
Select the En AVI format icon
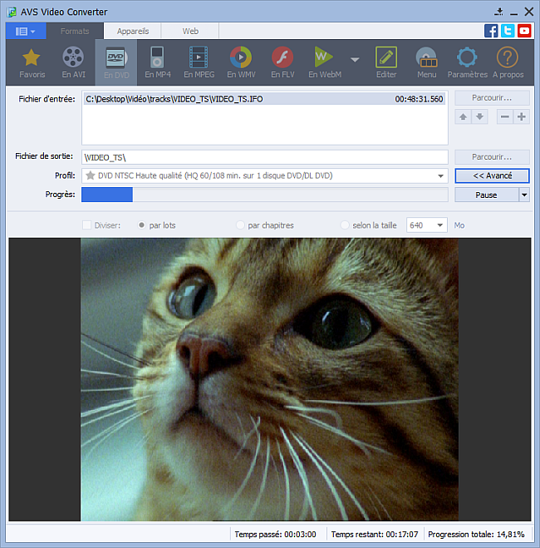tap(73, 62)
